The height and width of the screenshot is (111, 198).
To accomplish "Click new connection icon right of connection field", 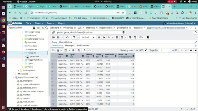I will click(123, 33).
